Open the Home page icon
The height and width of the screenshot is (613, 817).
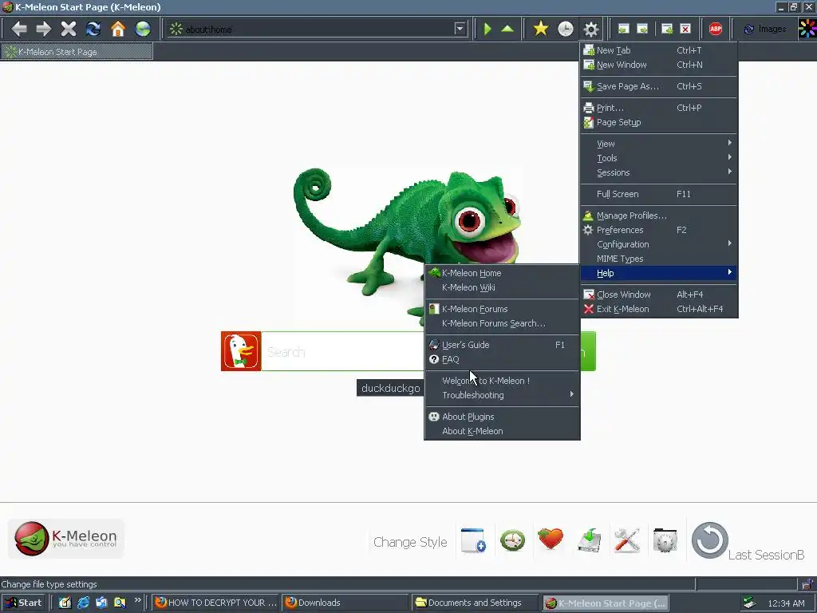coord(118,29)
